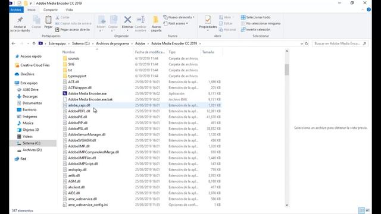Refresh the folder view
Viewport: 381px width, 214px height.
(x=307, y=43)
